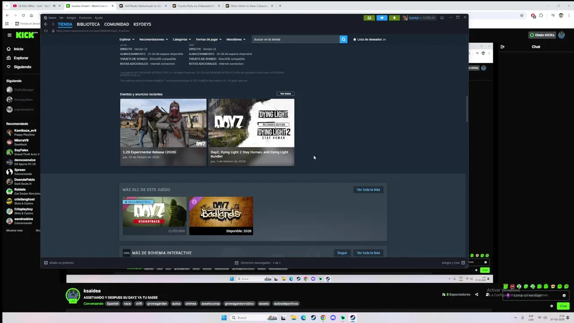The height and width of the screenshot is (323, 574).
Task: Open Steam friends green icon in title bar
Action: (x=369, y=18)
